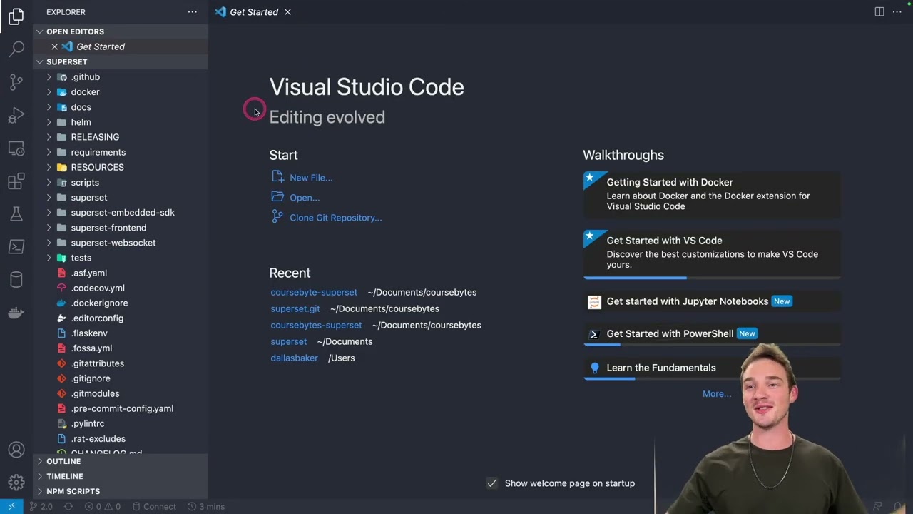The height and width of the screenshot is (514, 913).
Task: Open Get Started with VS Code walkthrough
Action: [712, 253]
